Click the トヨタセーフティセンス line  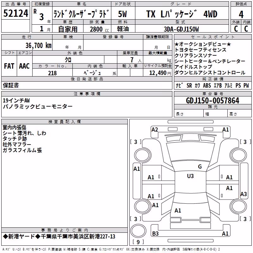[201, 50]
